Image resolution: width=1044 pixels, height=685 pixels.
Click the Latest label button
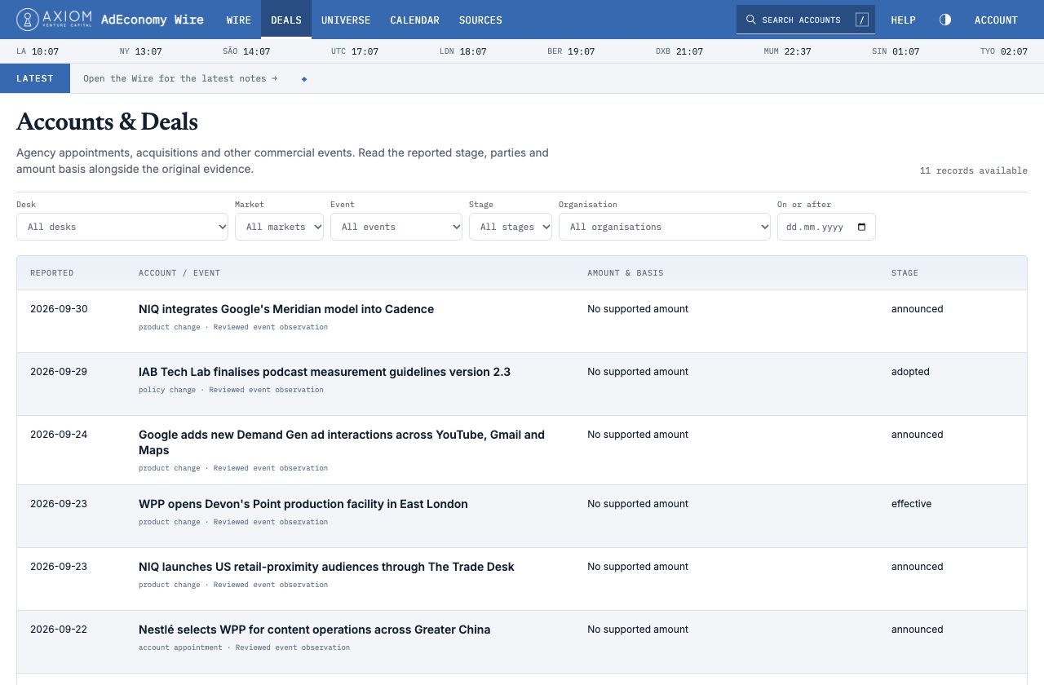pyautogui.click(x=35, y=78)
